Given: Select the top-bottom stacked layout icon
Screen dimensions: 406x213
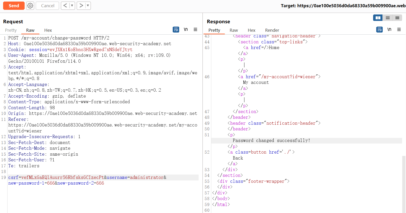Looking at the screenshot, I should pyautogui.click(x=388, y=18).
